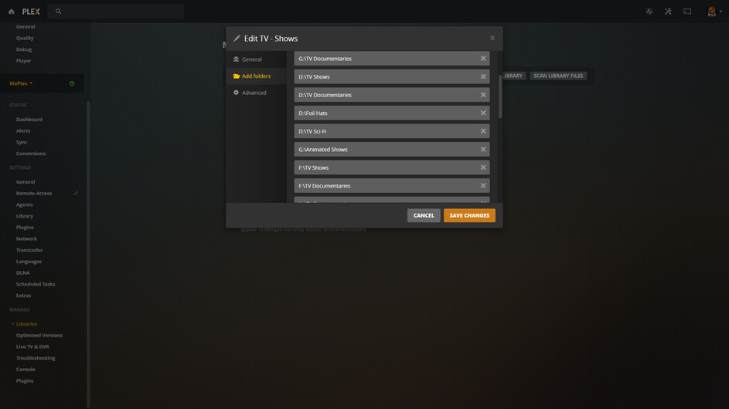Open Transcoder settings
The image size is (729, 409).
tap(29, 250)
